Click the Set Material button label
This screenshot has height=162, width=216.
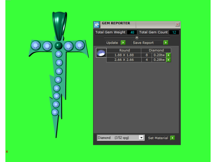point(158,138)
